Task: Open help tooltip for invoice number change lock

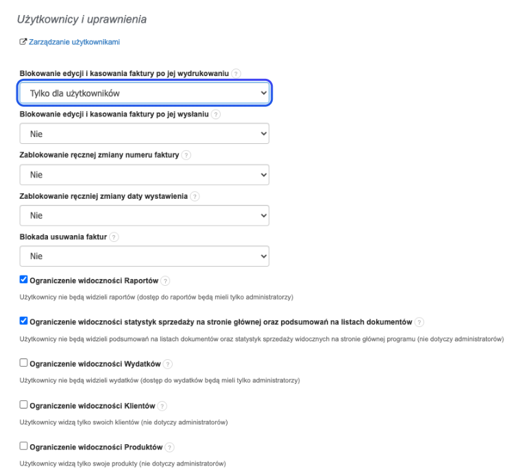Action: [x=186, y=156]
